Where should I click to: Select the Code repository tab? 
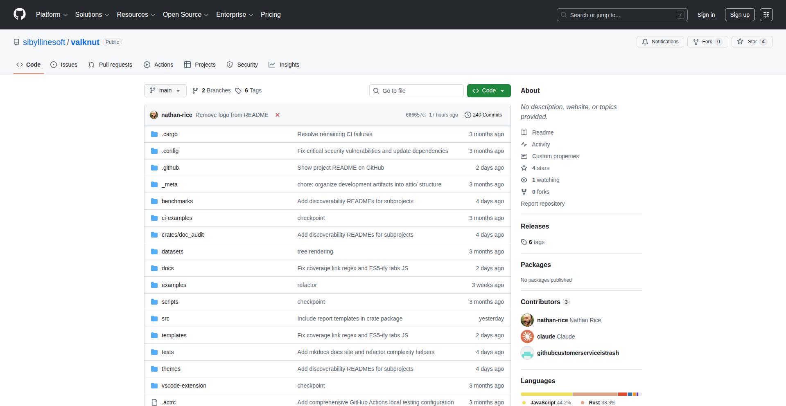(x=29, y=65)
